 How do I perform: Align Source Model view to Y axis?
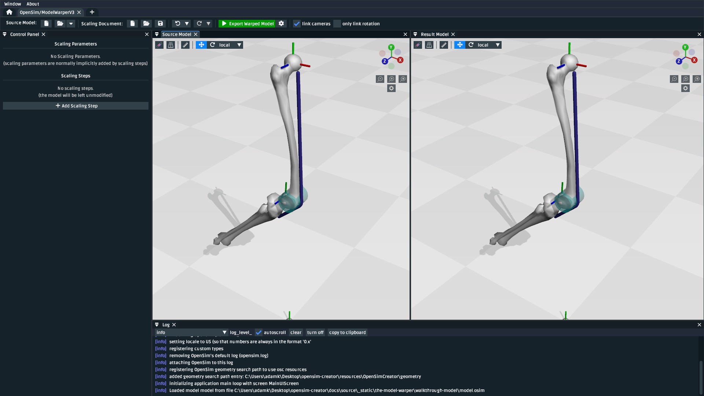[x=391, y=47]
